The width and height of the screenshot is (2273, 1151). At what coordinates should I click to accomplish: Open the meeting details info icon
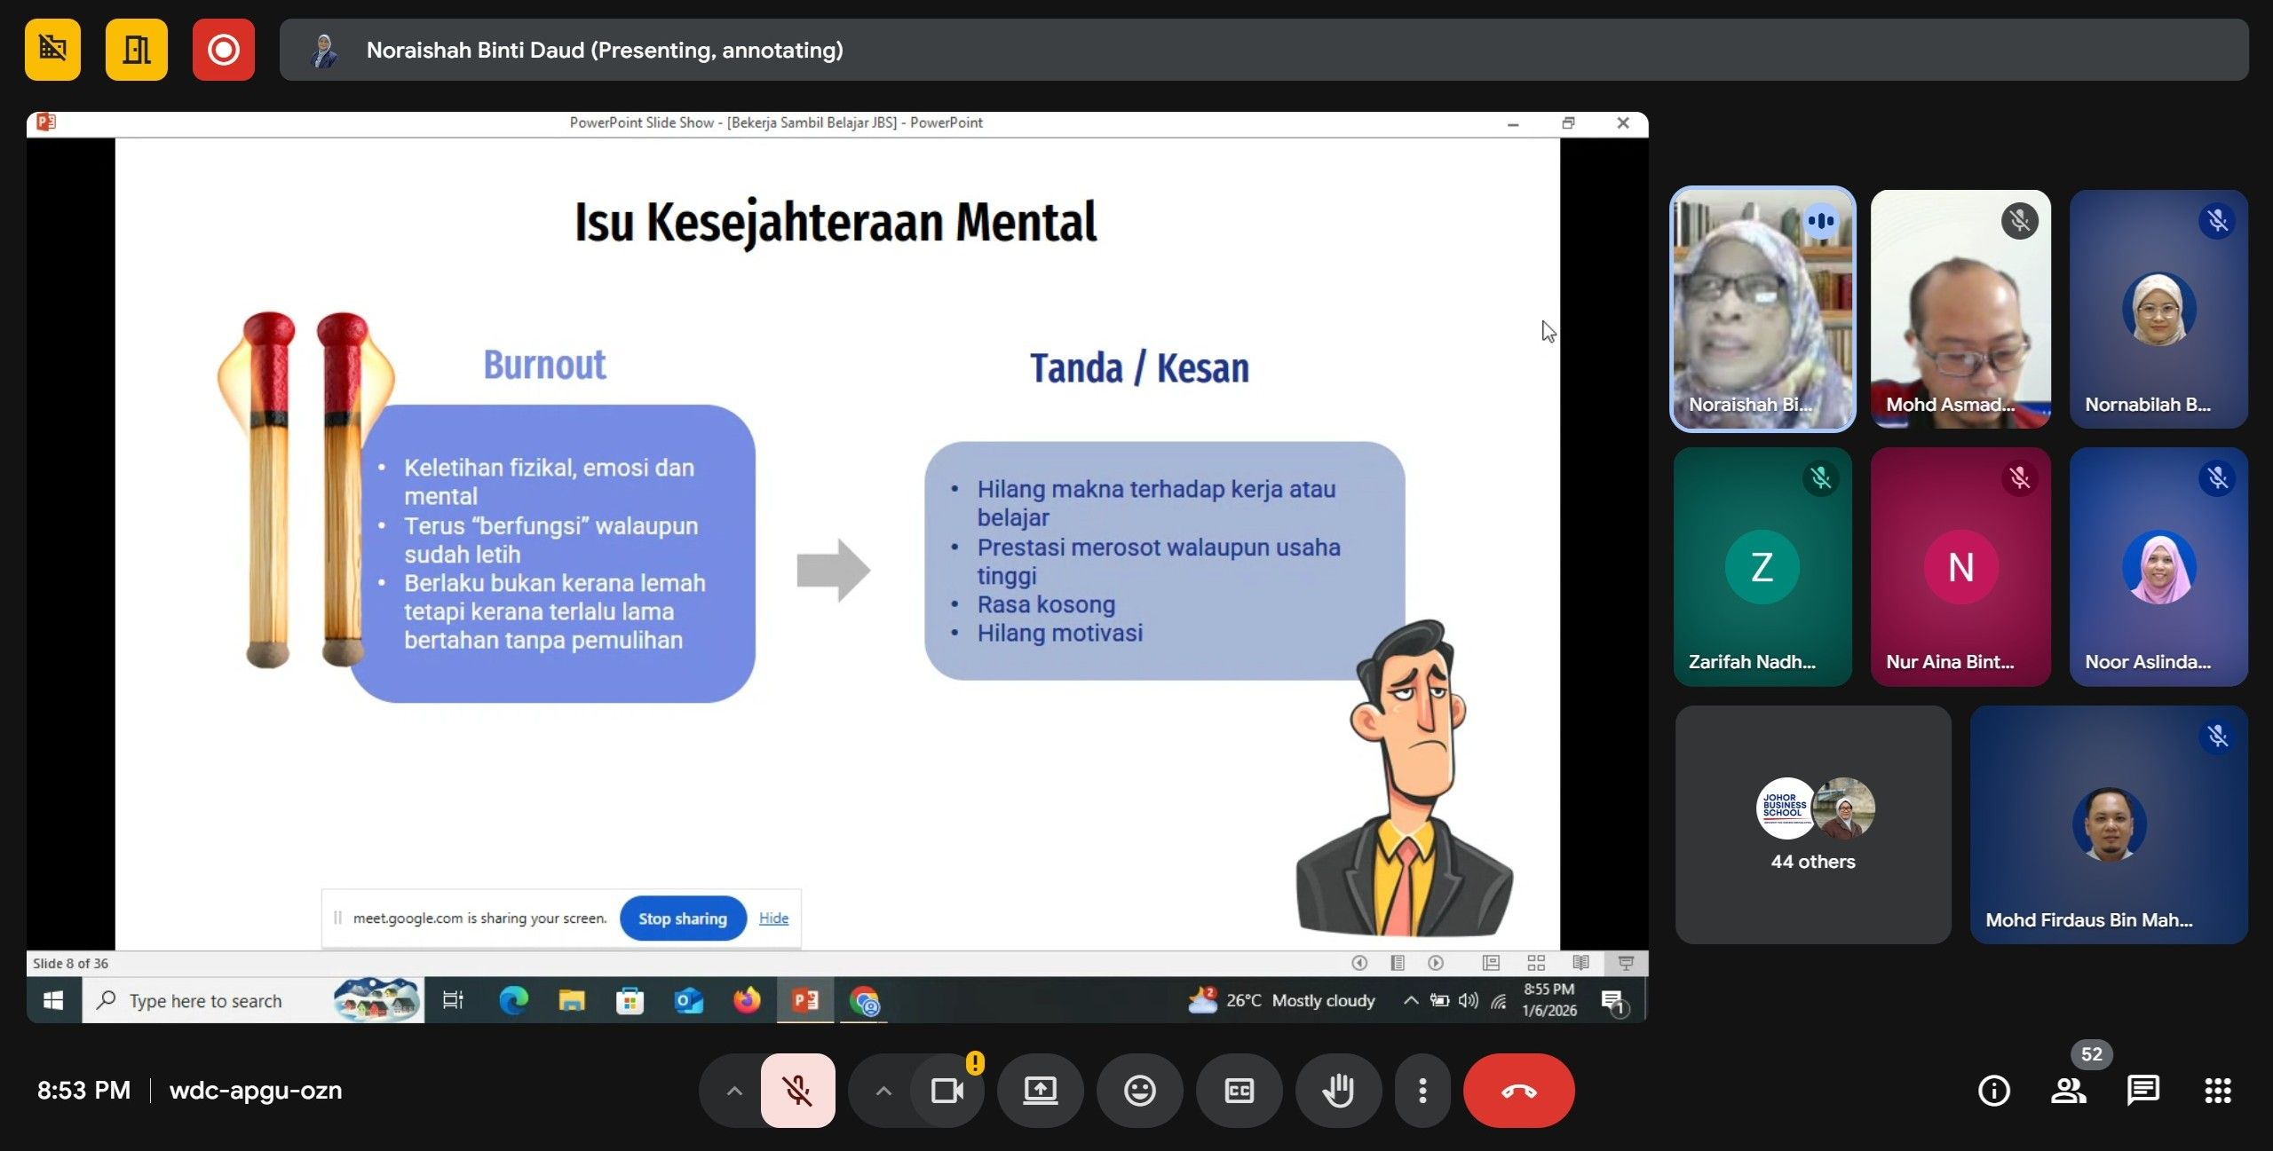[1993, 1090]
